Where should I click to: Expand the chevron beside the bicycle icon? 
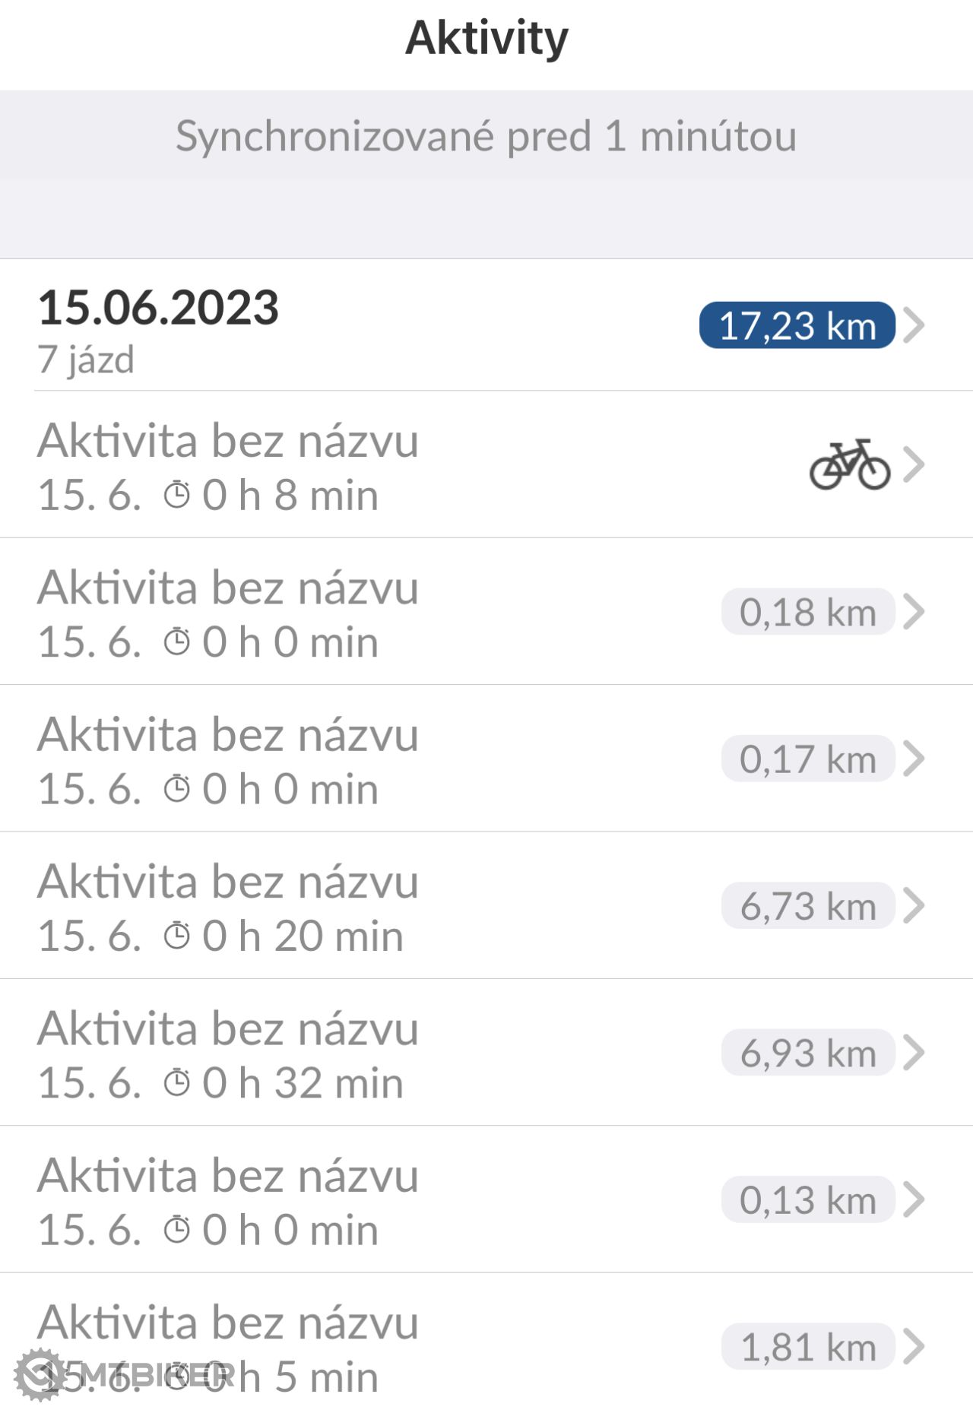click(914, 464)
